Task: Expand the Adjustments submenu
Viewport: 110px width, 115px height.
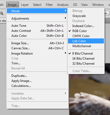Action: (37, 18)
